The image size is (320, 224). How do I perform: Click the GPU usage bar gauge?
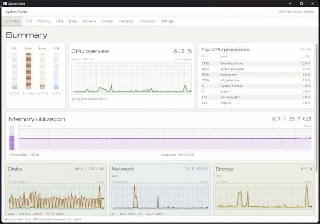pyautogui.click(x=56, y=71)
